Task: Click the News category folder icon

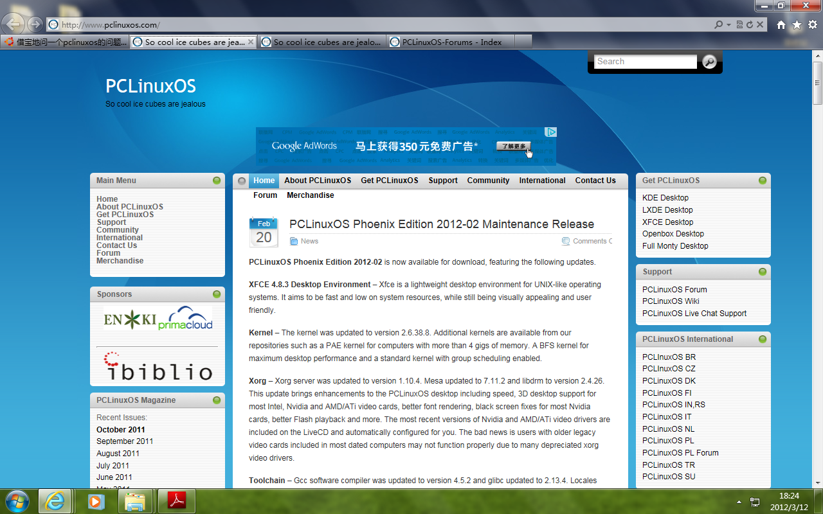Action: click(294, 241)
